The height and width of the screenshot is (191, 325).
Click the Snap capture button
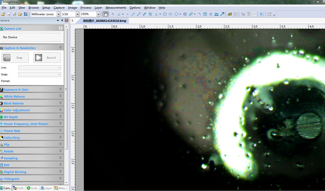click(15, 57)
